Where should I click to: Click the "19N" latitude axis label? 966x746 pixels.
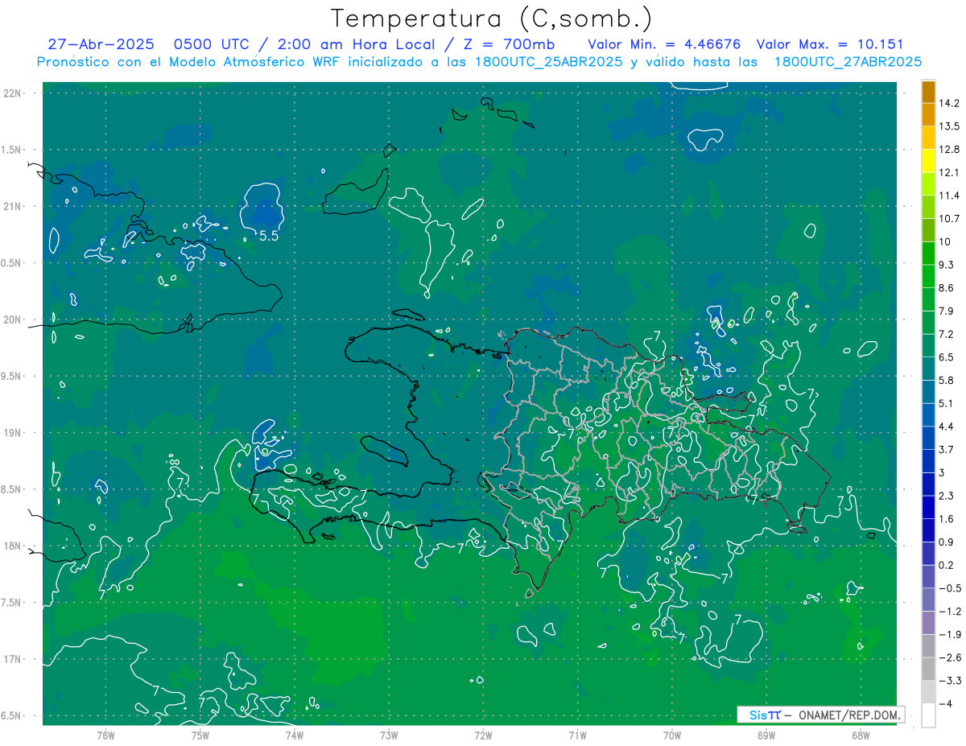(13, 433)
